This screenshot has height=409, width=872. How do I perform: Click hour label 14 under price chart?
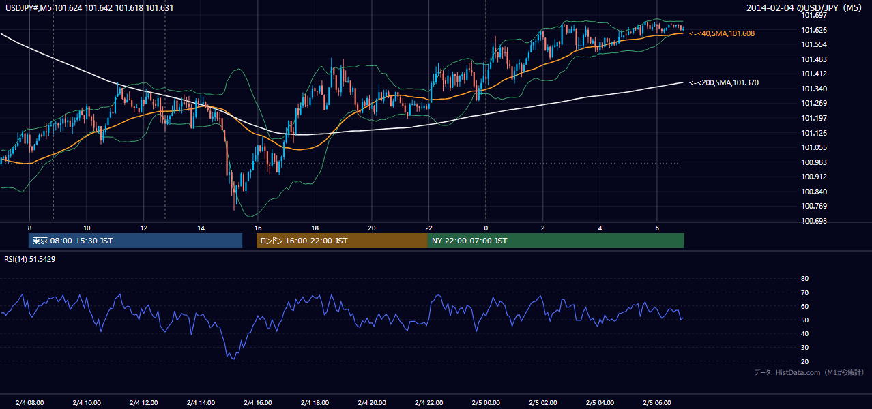(201, 228)
